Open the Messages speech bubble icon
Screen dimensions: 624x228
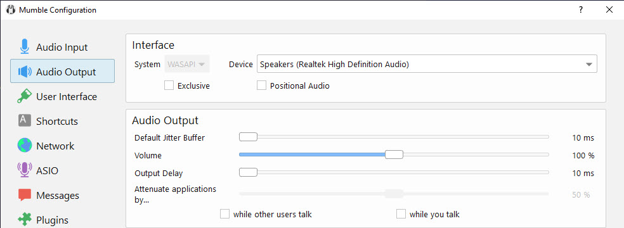pyautogui.click(x=25, y=195)
